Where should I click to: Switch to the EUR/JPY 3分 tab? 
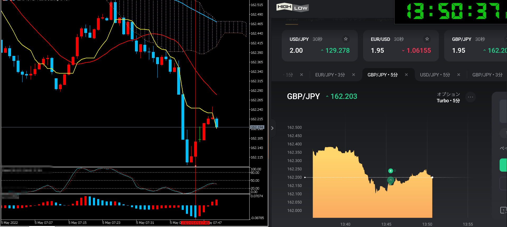click(330, 75)
